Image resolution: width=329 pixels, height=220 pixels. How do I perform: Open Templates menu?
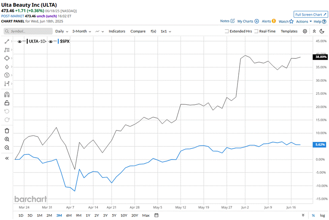289,31
